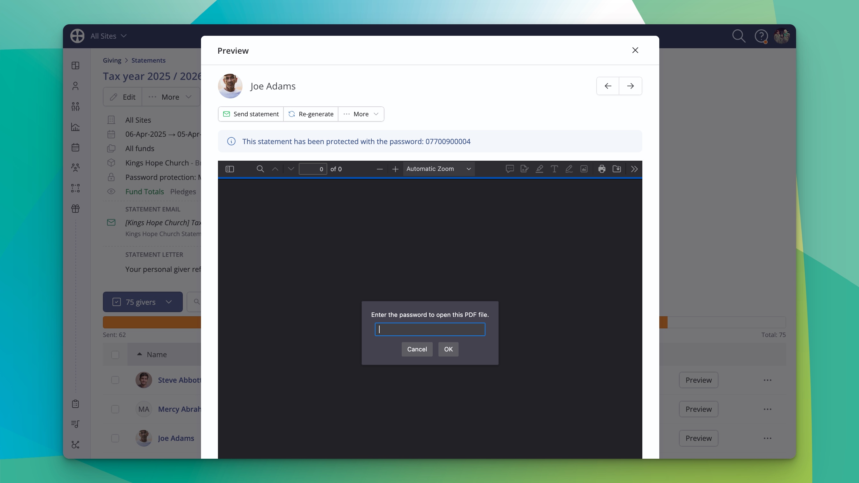Cancel the PDF password prompt

(x=417, y=349)
